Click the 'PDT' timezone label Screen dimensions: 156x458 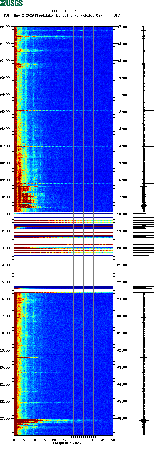coord(7,16)
